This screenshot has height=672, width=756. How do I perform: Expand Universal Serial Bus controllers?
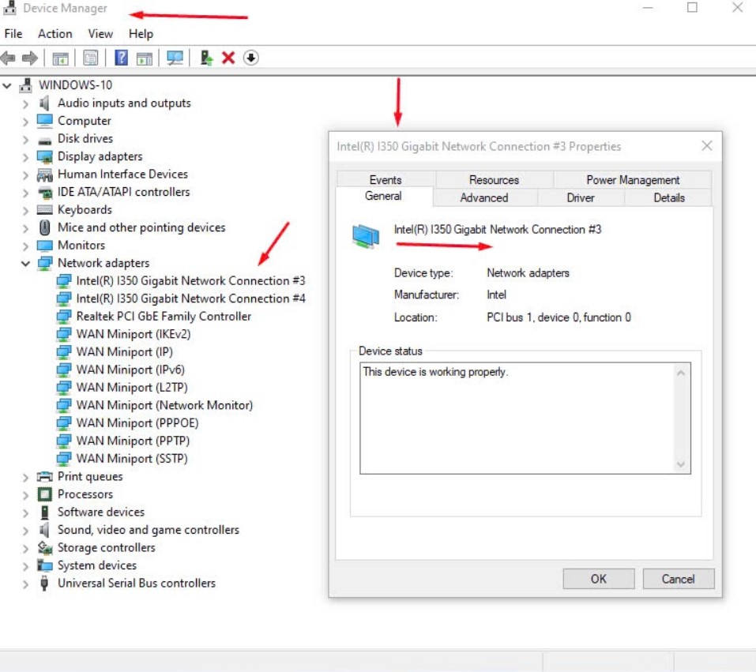25,584
